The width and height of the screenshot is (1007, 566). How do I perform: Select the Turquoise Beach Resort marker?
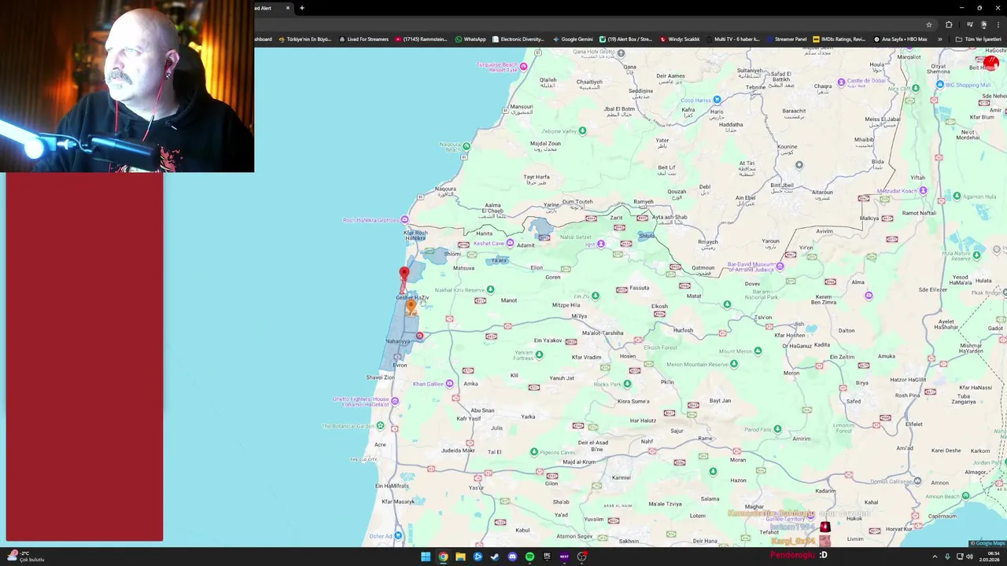click(523, 67)
